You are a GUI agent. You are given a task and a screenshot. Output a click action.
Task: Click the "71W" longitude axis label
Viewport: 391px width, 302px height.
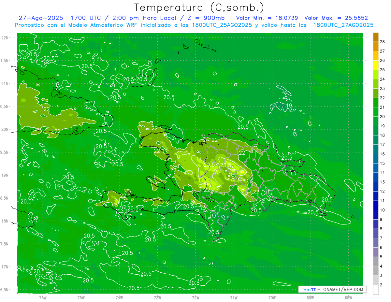coord(234,297)
